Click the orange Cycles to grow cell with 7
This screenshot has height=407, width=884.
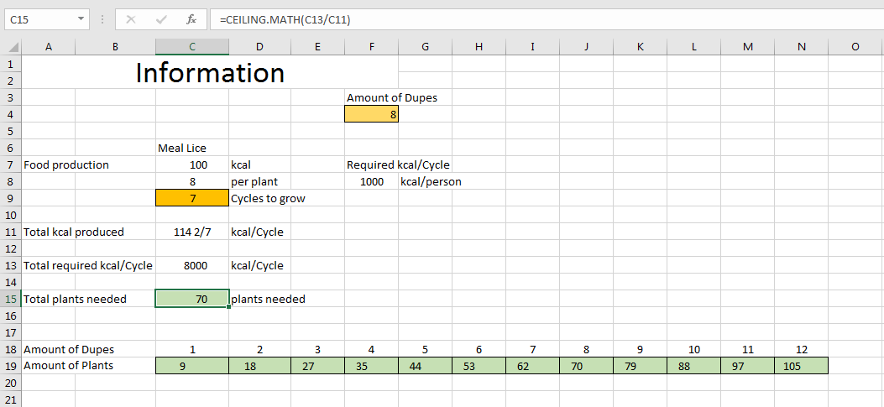coord(191,198)
